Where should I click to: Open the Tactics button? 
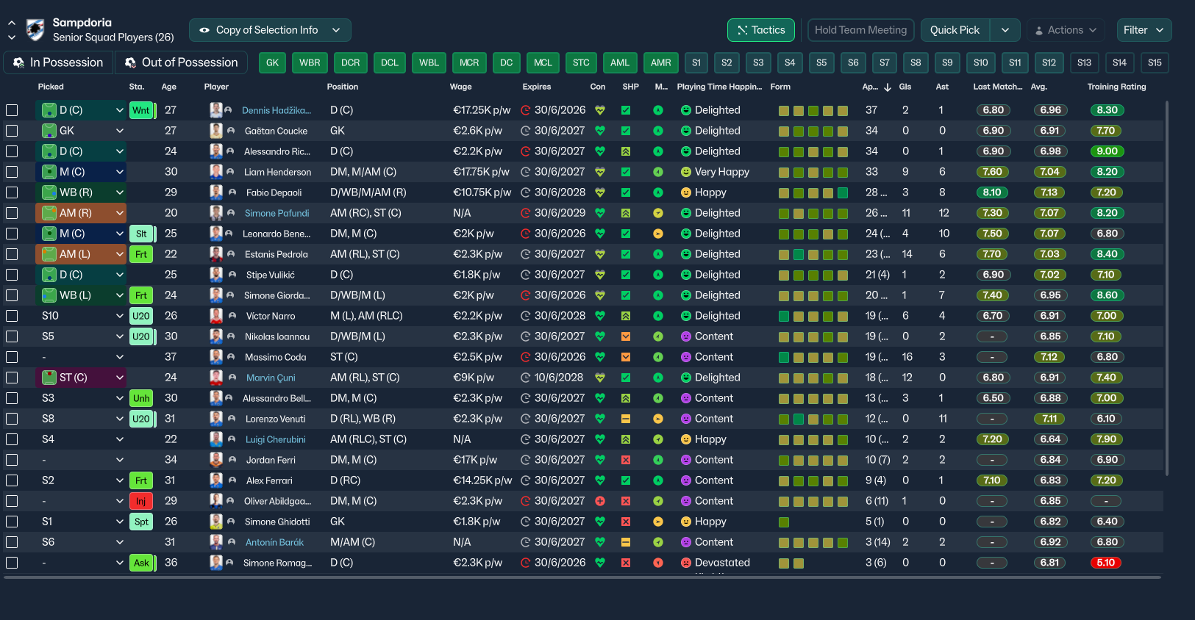pos(760,30)
